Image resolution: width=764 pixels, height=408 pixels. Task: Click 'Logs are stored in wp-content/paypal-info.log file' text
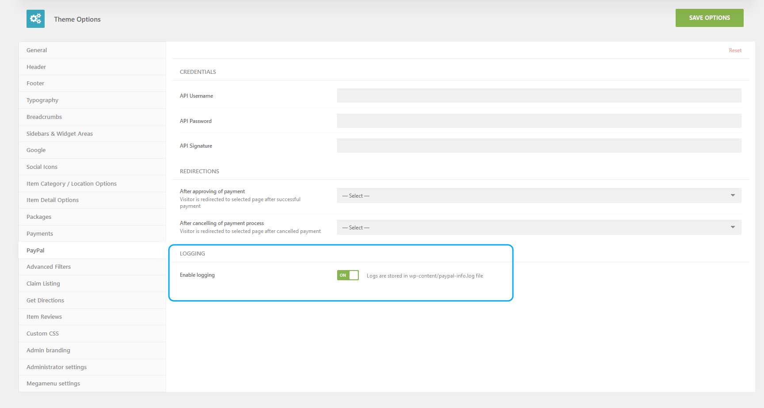point(425,276)
